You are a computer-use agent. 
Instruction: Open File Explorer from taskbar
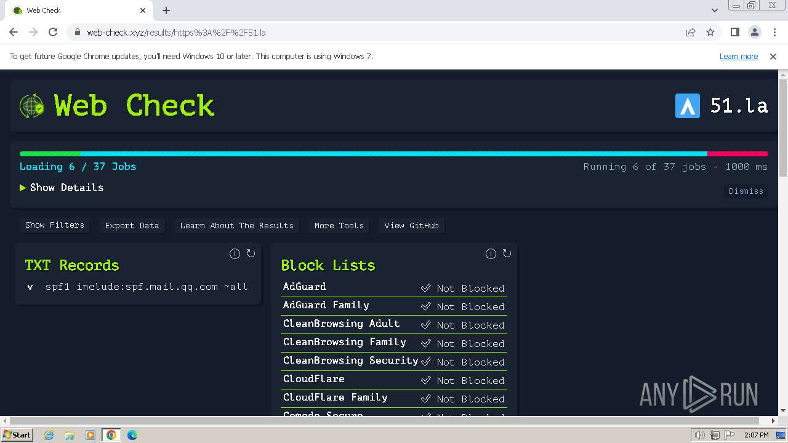coord(70,435)
